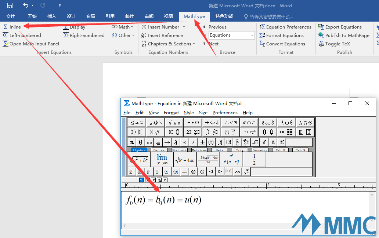The width and height of the screenshot is (379, 238).
Task: Click Insert Reference in Equation Numbers
Action: pos(162,36)
